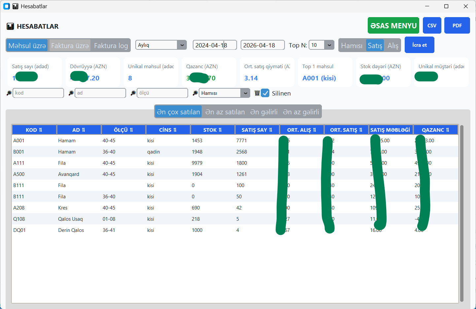Sort table by SATIŞ SAY column header

pyautogui.click(x=257, y=130)
